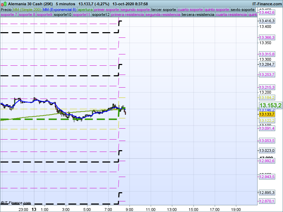Click the IT-Finance.com link at top right
The width and height of the screenshot is (283, 212).
point(267,4)
